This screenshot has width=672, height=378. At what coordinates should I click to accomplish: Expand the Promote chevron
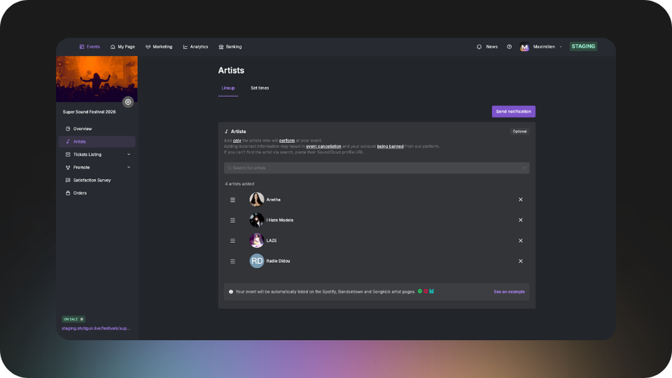pyautogui.click(x=129, y=167)
